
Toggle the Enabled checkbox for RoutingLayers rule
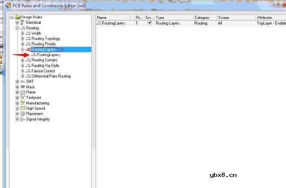coord(149,23)
